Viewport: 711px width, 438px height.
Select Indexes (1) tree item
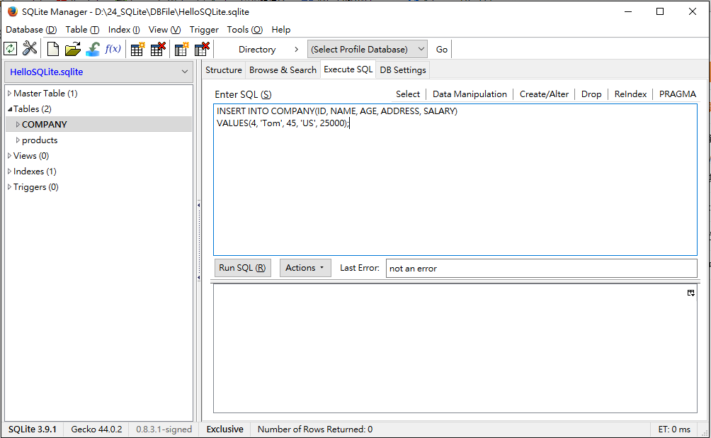pos(35,171)
